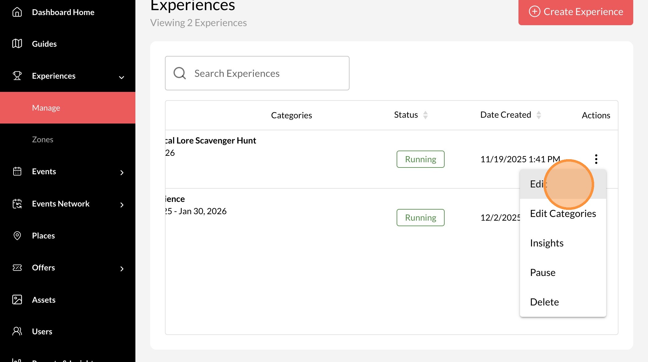Image resolution: width=648 pixels, height=362 pixels.
Task: Click the Assets image icon
Action: click(x=17, y=300)
